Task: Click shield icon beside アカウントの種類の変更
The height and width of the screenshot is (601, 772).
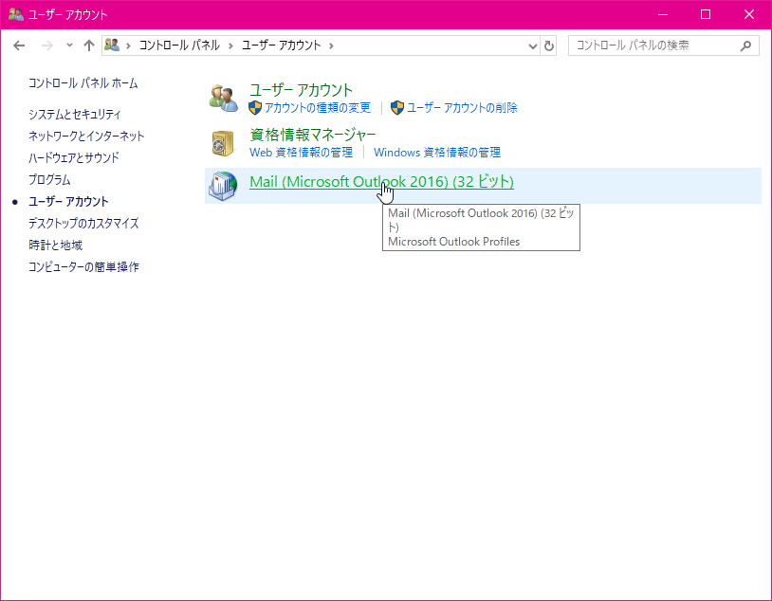Action: [x=255, y=108]
